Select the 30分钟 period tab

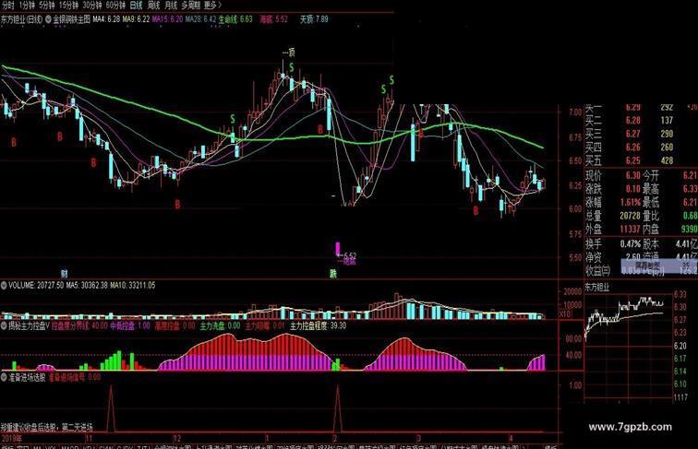tap(92, 6)
